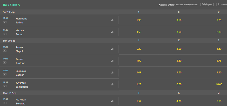The height and width of the screenshot is (106, 227).
Task: Select the Early Payout offer button
Action: click(x=207, y=4)
